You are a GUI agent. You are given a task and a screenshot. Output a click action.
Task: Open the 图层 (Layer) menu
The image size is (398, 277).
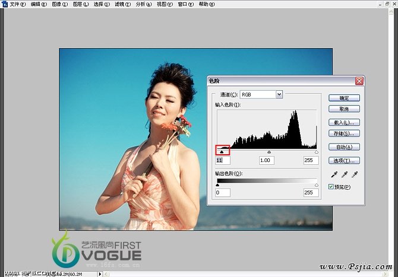point(81,4)
